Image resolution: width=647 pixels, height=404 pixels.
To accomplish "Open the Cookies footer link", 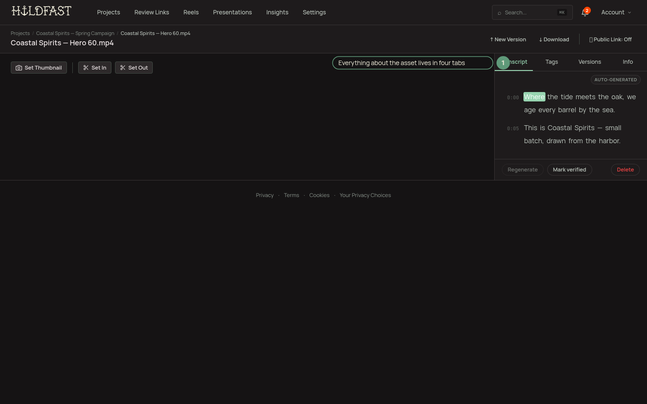I will pos(319,195).
